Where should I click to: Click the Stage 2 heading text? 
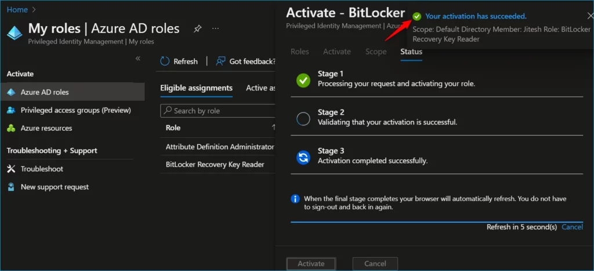click(331, 112)
